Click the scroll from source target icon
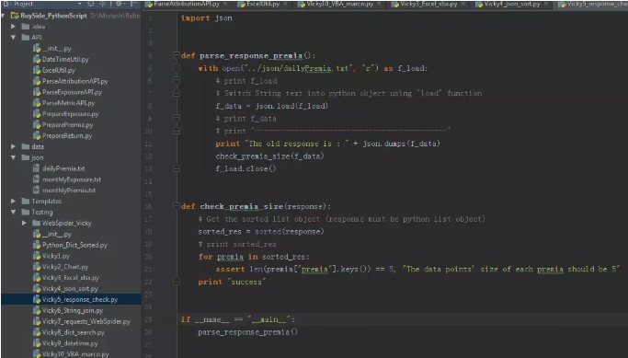Image resolution: width=628 pixels, height=358 pixels. (91, 4)
